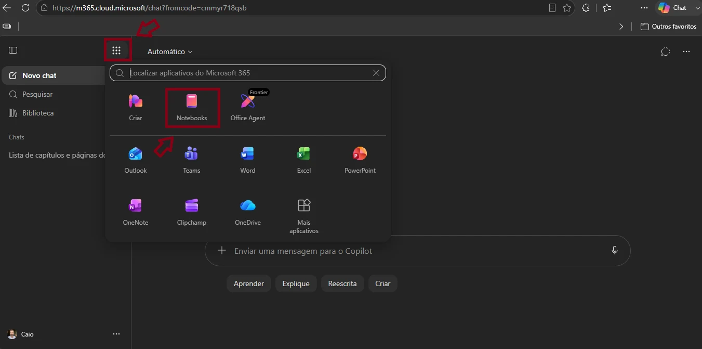
Task: Click the plus attach button in message box
Action: pyautogui.click(x=222, y=251)
